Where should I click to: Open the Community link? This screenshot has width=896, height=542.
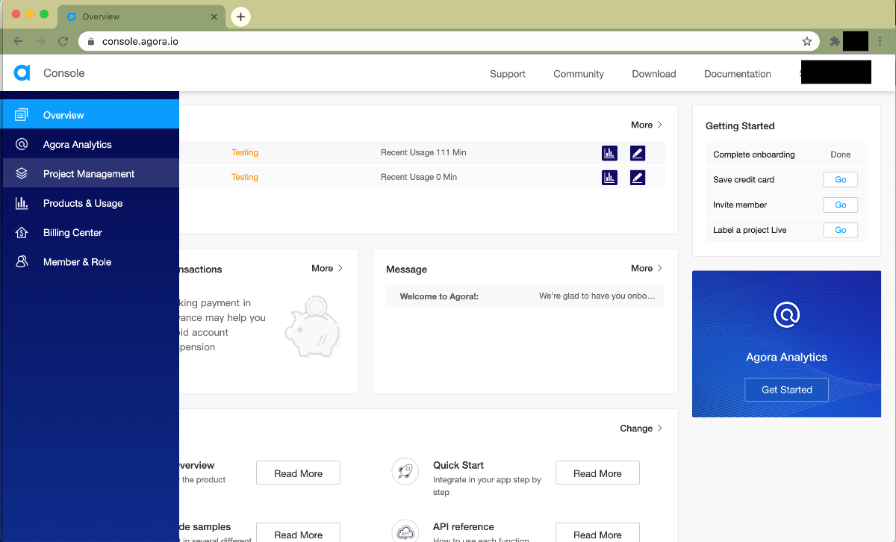pyautogui.click(x=579, y=74)
